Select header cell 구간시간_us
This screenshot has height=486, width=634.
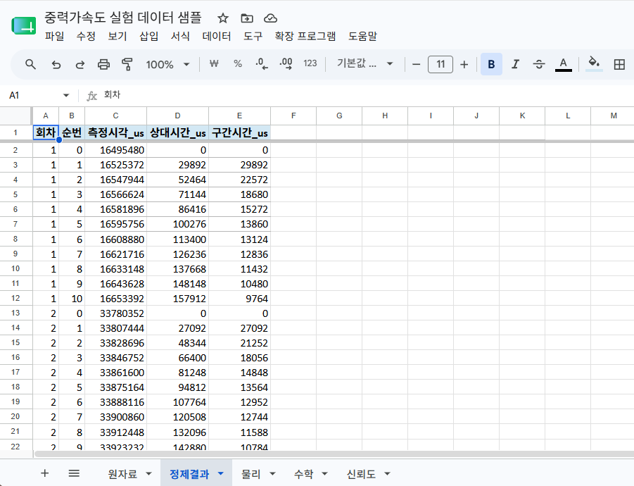(x=240, y=132)
